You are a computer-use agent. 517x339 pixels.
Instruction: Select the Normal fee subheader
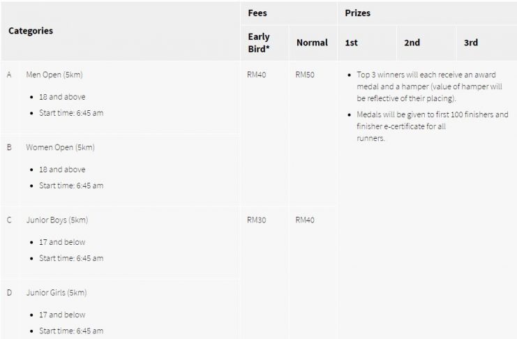pos(312,43)
